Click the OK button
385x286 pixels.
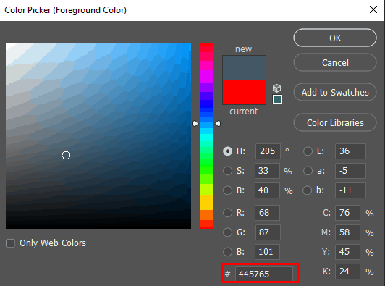[x=335, y=38]
